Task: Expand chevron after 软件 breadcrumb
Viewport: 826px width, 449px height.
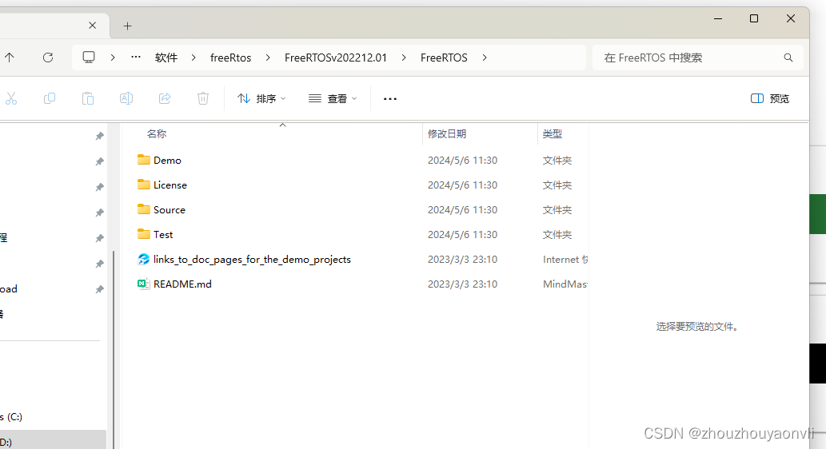Action: point(194,58)
